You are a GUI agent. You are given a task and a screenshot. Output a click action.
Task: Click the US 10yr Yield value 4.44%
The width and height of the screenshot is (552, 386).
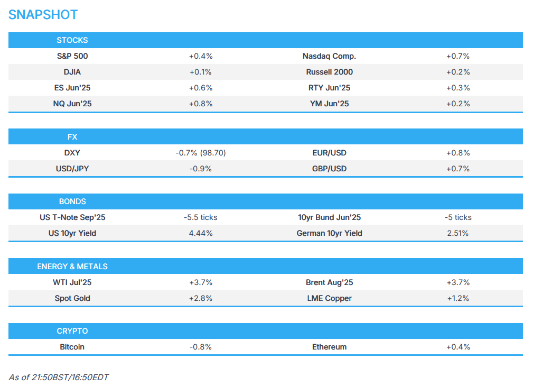click(201, 233)
